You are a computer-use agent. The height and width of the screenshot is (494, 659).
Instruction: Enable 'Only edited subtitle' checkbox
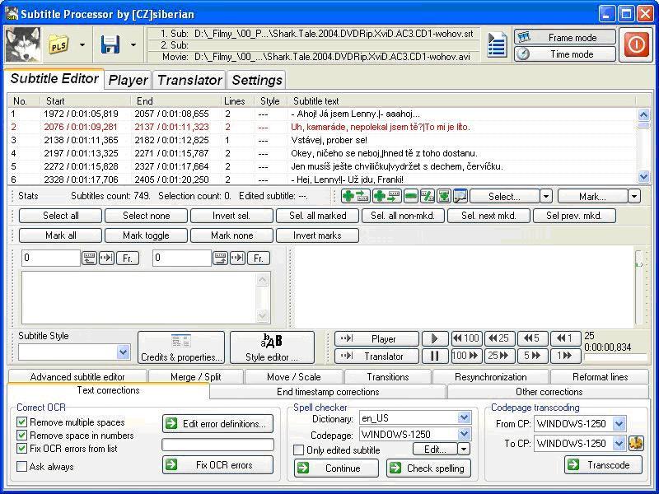(298, 450)
